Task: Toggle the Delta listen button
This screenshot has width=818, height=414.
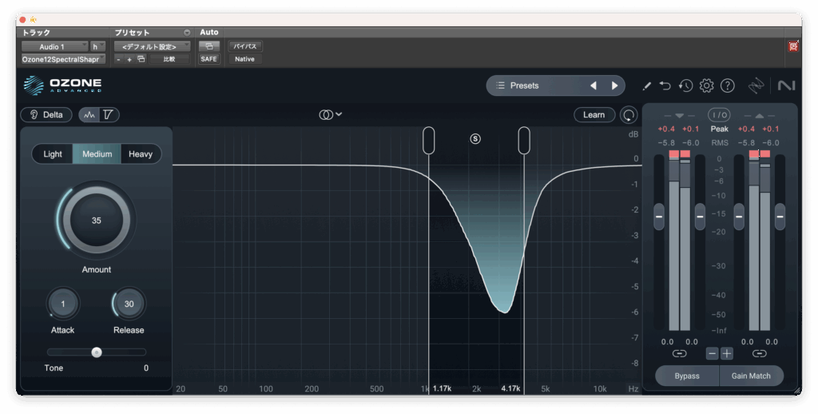Action: point(46,115)
